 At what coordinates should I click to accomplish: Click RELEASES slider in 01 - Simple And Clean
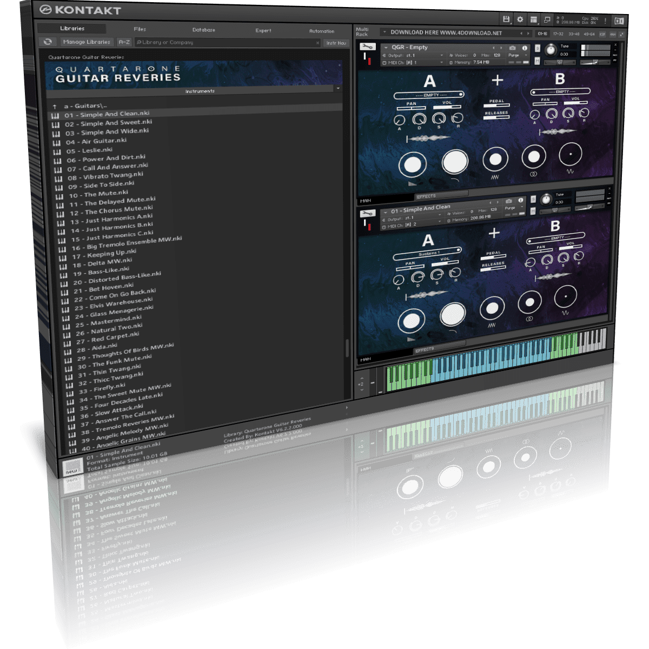point(493,268)
